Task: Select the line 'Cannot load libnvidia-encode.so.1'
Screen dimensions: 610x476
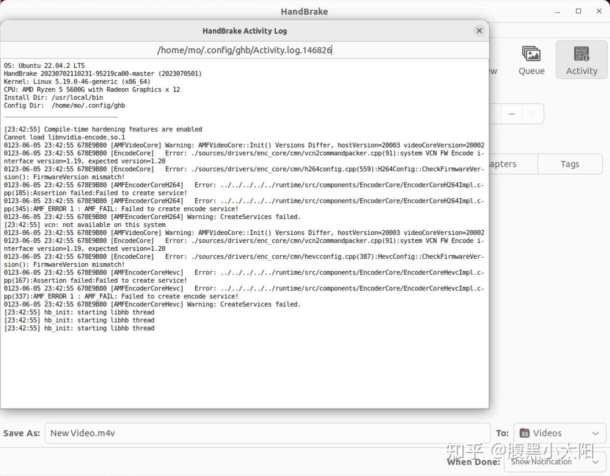Action: 64,137
